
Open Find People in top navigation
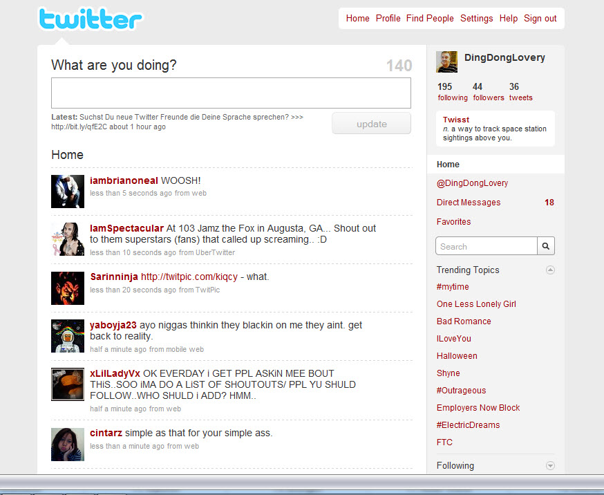pyautogui.click(x=430, y=18)
